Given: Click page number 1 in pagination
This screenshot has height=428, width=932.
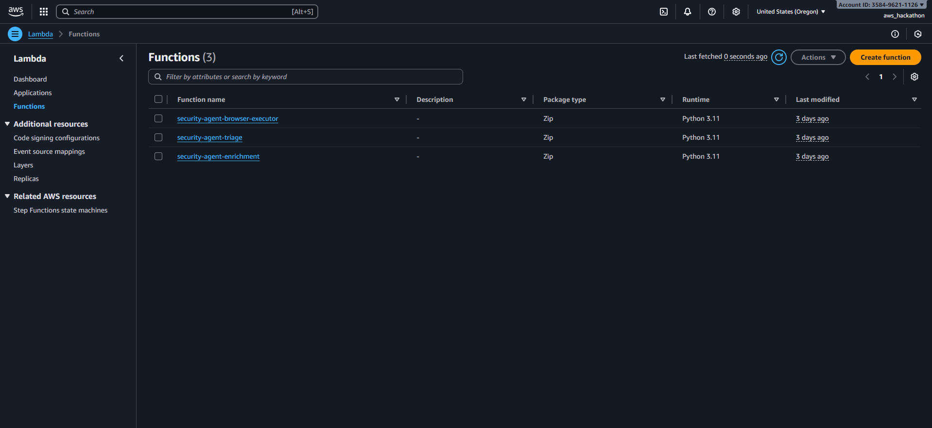Looking at the screenshot, I should point(881,77).
